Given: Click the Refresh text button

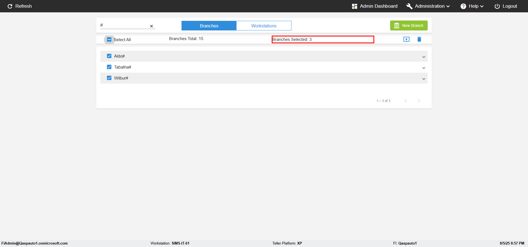Looking at the screenshot, I should pos(23,6).
